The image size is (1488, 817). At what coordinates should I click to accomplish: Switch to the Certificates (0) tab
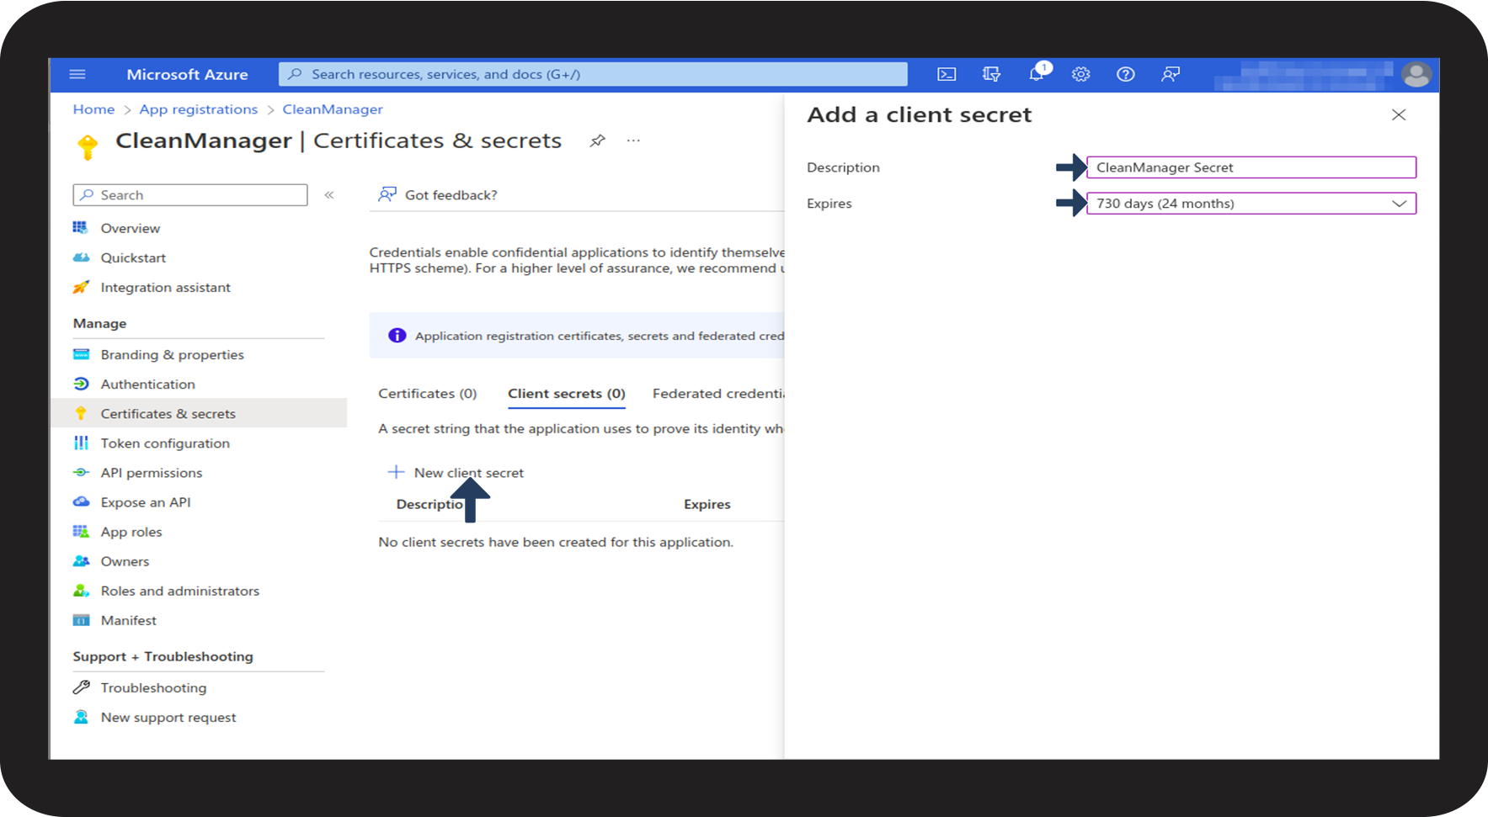coord(427,394)
